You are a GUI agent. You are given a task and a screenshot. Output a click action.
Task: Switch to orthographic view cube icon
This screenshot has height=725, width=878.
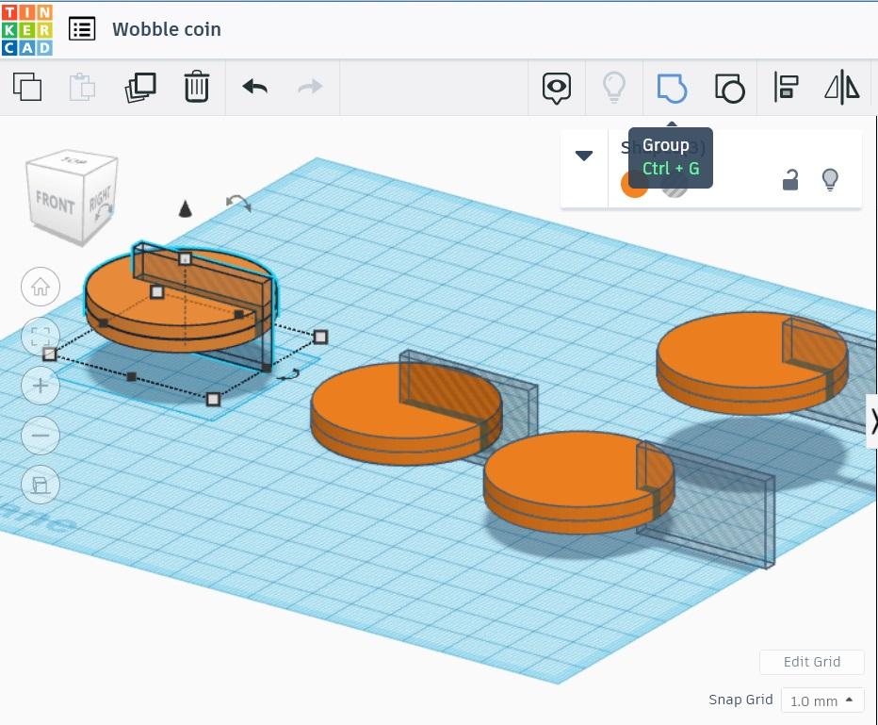pyautogui.click(x=41, y=485)
